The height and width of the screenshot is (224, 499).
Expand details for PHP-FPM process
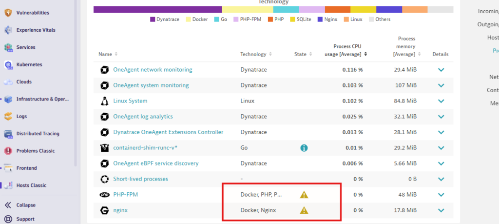(x=441, y=195)
